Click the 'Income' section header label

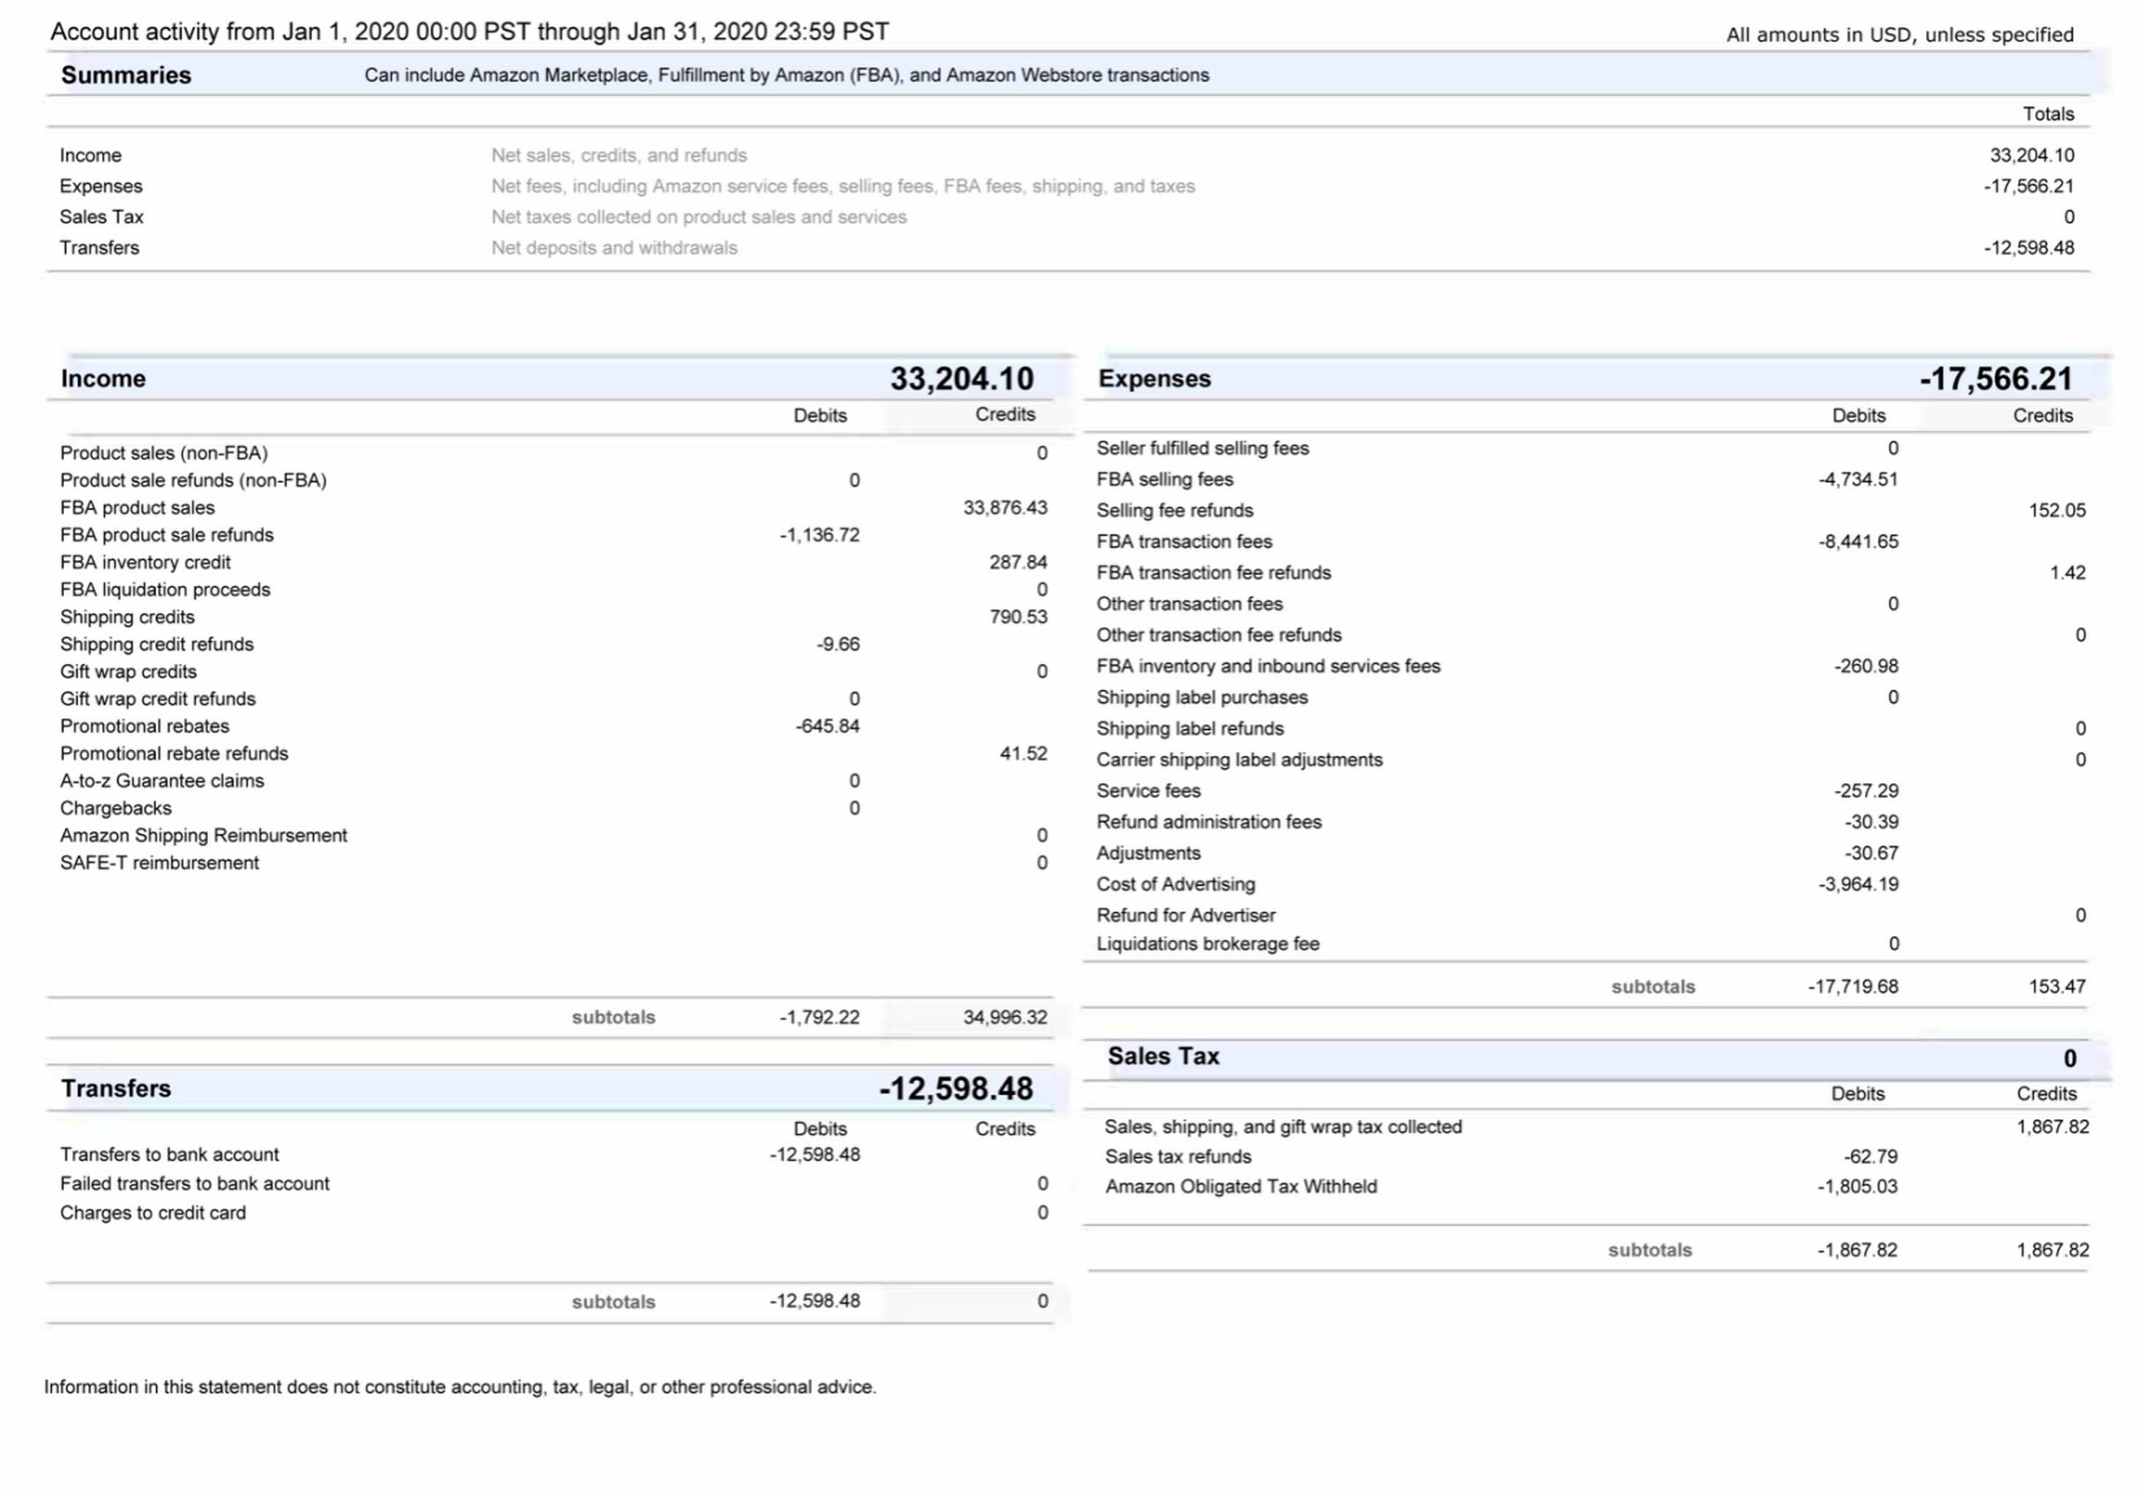click(x=103, y=379)
